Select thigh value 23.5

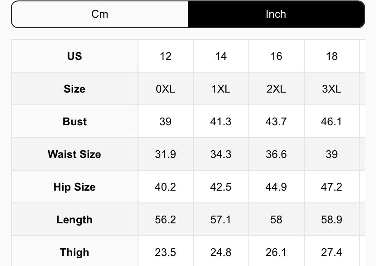tap(166, 252)
